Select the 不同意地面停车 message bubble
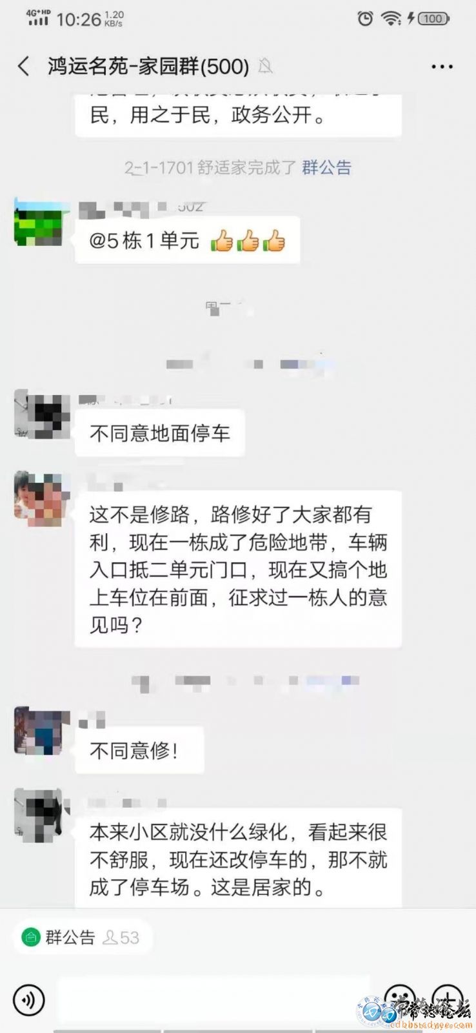The width and height of the screenshot is (476, 1033). click(159, 433)
